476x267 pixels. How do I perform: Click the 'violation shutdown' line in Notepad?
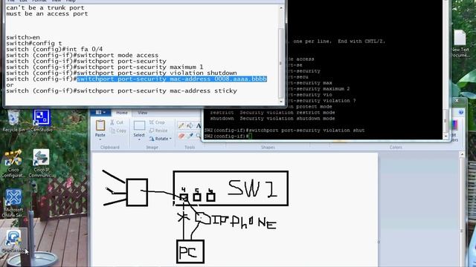coord(121,73)
